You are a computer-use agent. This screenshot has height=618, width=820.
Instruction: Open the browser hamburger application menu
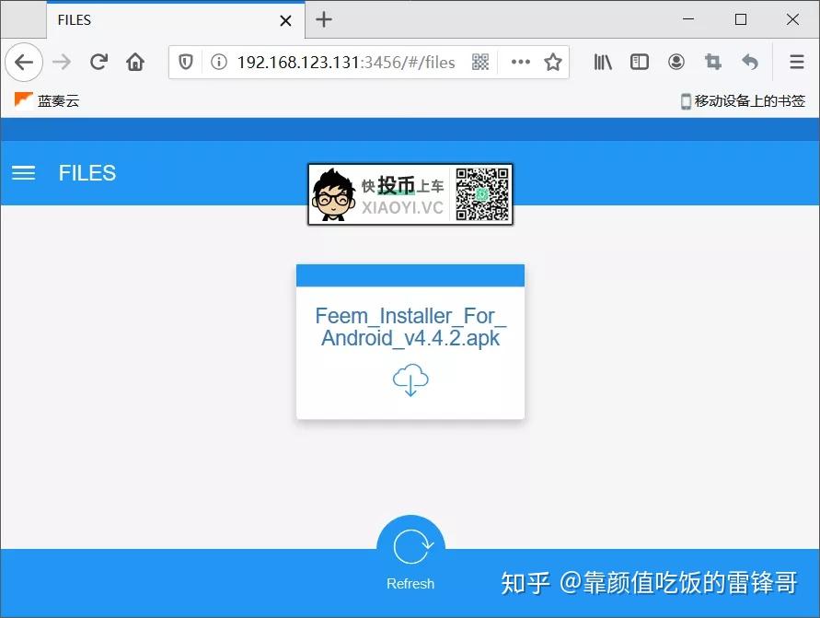[x=796, y=63]
